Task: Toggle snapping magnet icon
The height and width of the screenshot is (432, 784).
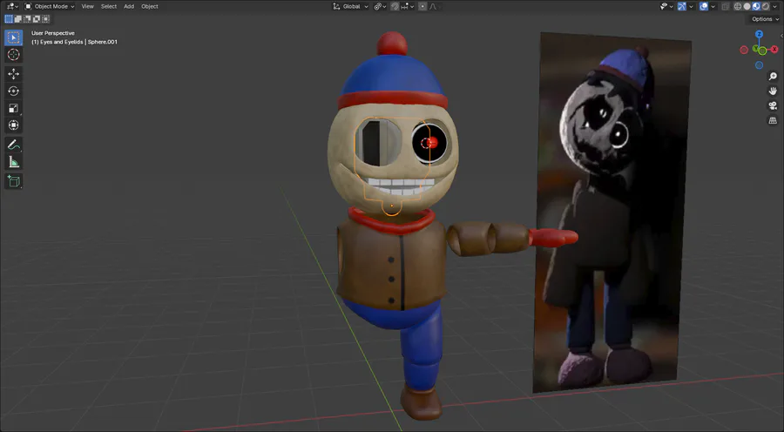Action: click(395, 6)
